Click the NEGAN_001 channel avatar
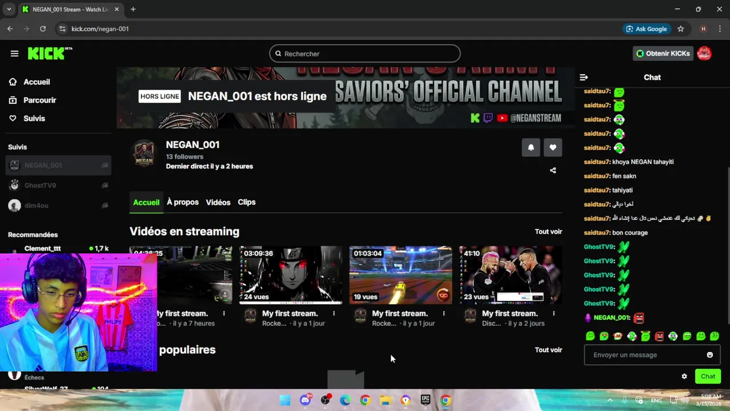 pos(144,153)
